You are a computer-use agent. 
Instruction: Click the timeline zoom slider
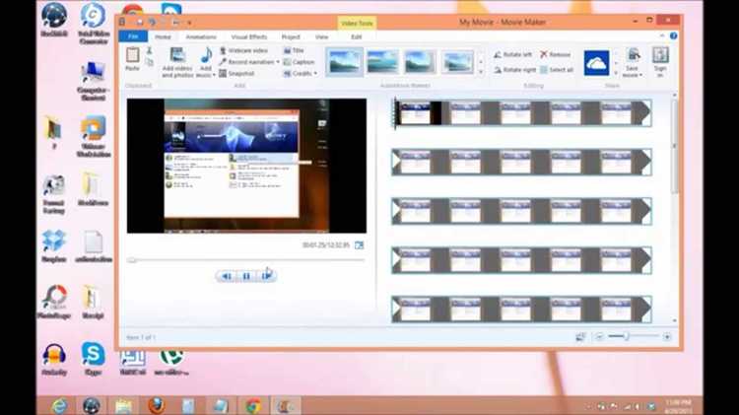[623, 337]
